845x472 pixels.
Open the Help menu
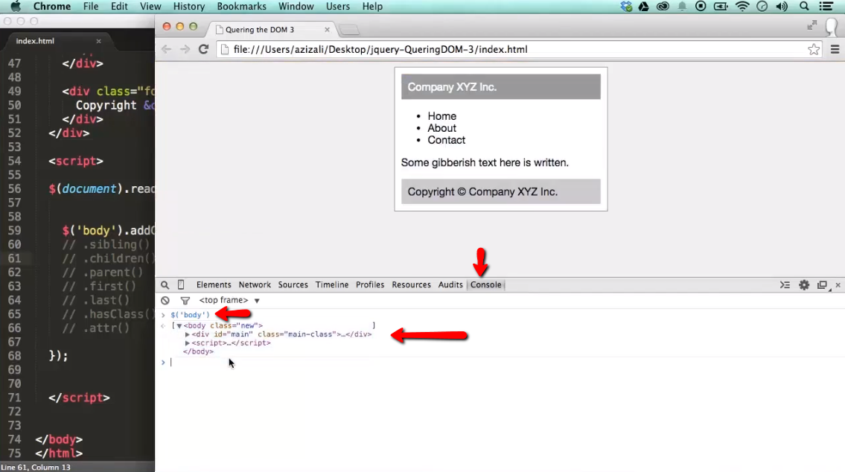(x=372, y=7)
